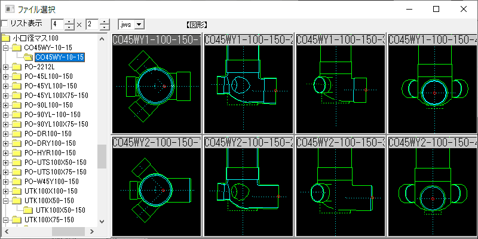Viewport: 478px width, 239px height.
Task: Select the 小口径マス100 root folder
Action: 35,38
